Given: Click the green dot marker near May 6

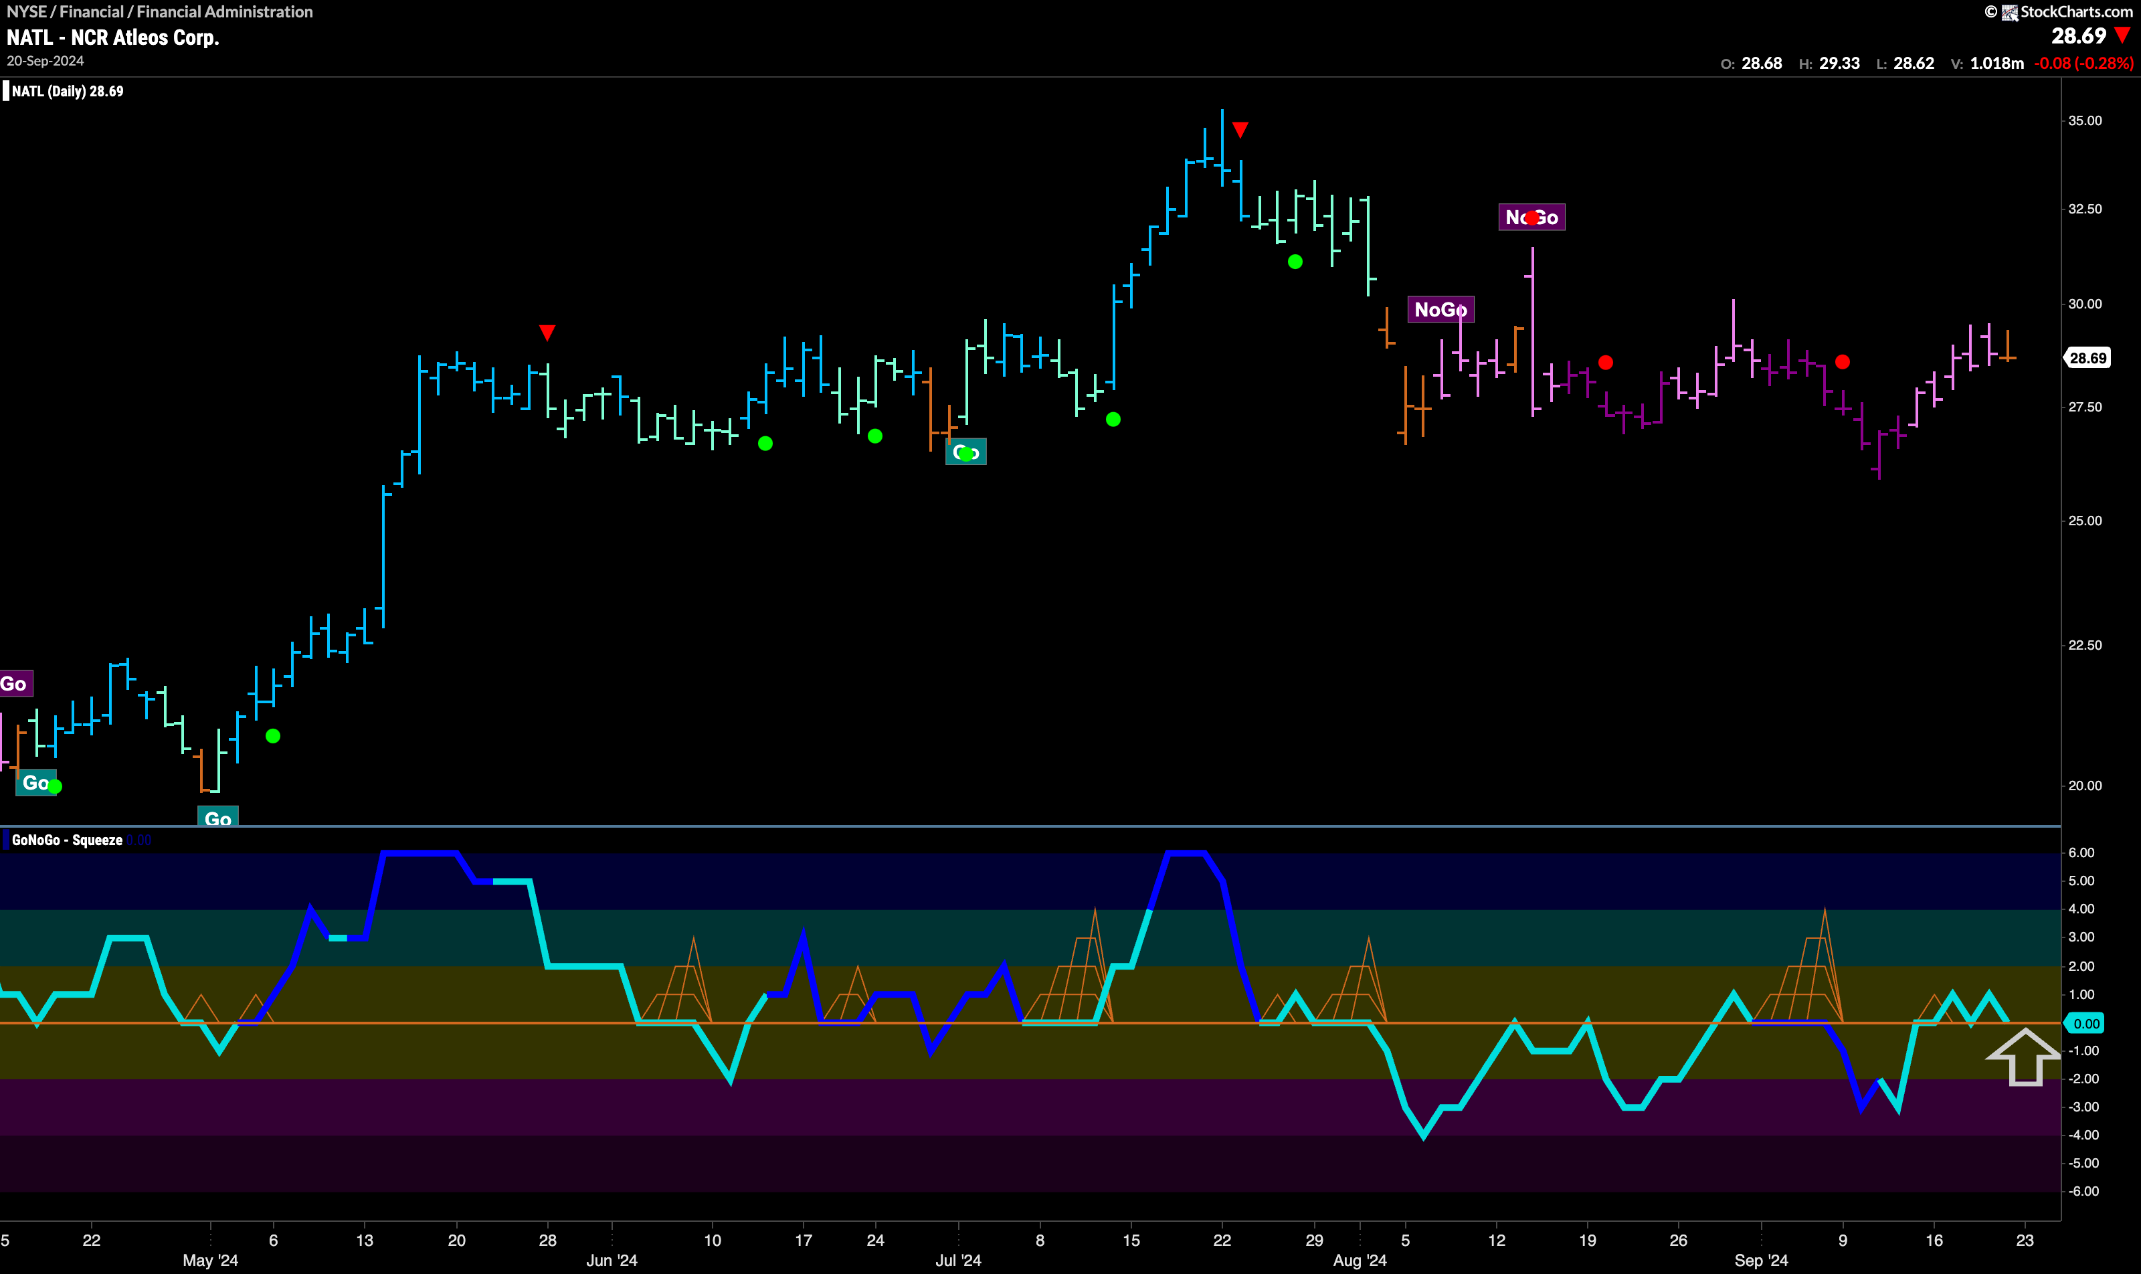Looking at the screenshot, I should pos(273,736).
